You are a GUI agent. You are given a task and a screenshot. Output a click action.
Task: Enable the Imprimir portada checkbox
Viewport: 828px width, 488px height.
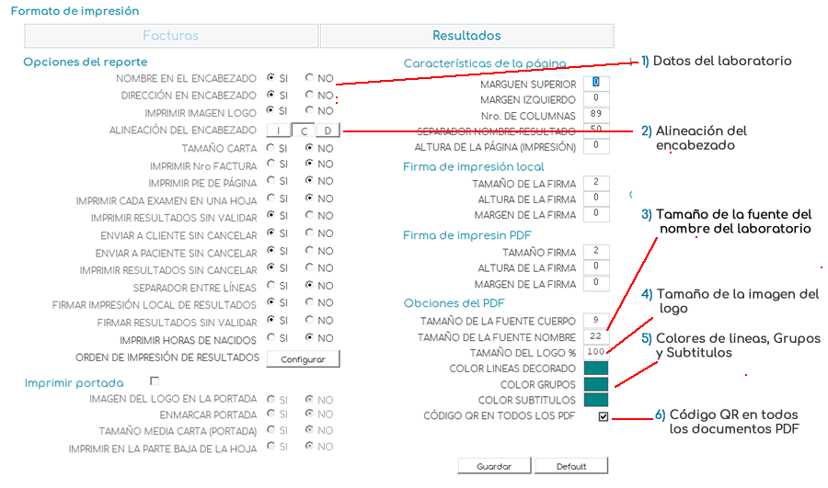pos(155,380)
